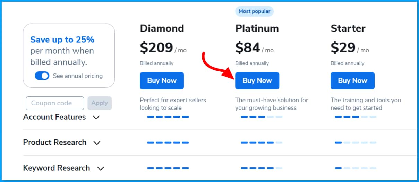Expand Account Features chevron
The width and height of the screenshot is (419, 182).
point(96,118)
